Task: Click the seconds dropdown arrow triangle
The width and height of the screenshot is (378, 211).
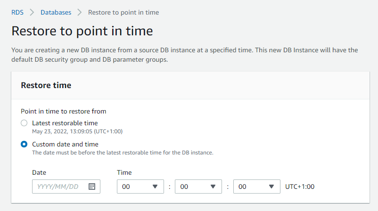Action: pyautogui.click(x=271, y=187)
